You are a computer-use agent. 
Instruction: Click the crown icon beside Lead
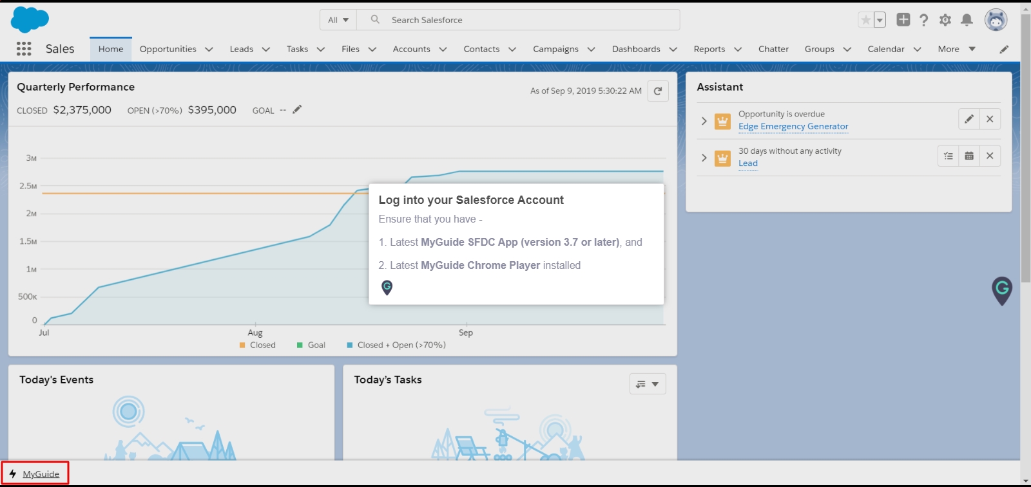tap(723, 158)
